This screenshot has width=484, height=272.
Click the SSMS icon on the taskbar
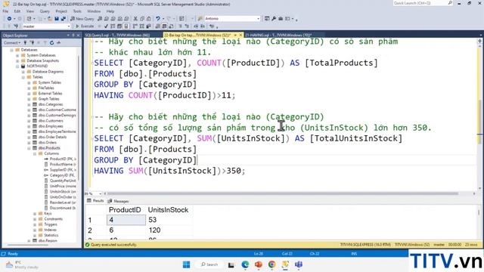click(285, 264)
